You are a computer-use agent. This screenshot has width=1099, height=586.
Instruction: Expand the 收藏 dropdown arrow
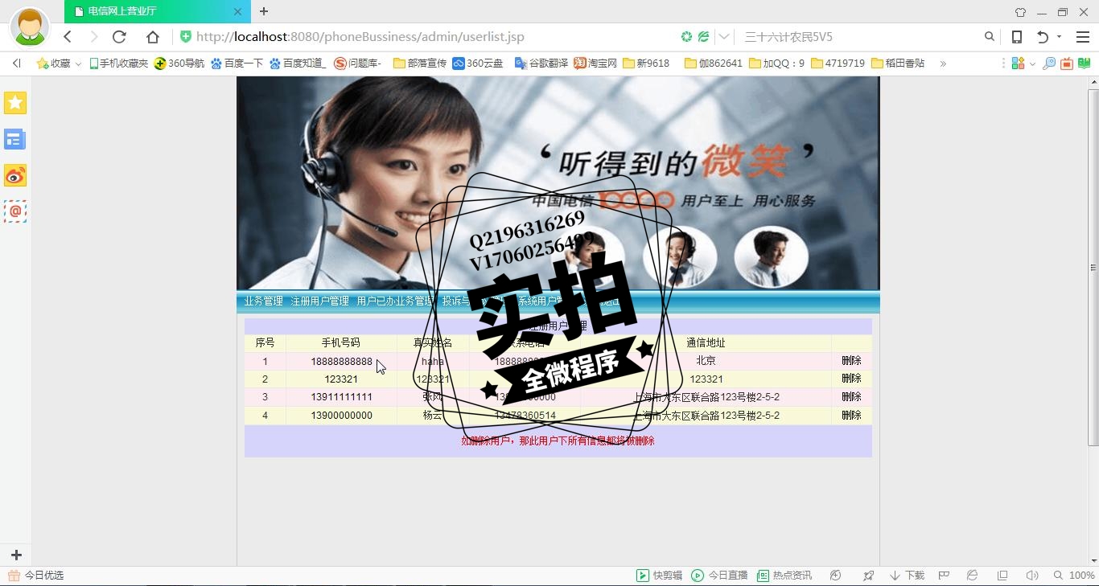pos(78,64)
